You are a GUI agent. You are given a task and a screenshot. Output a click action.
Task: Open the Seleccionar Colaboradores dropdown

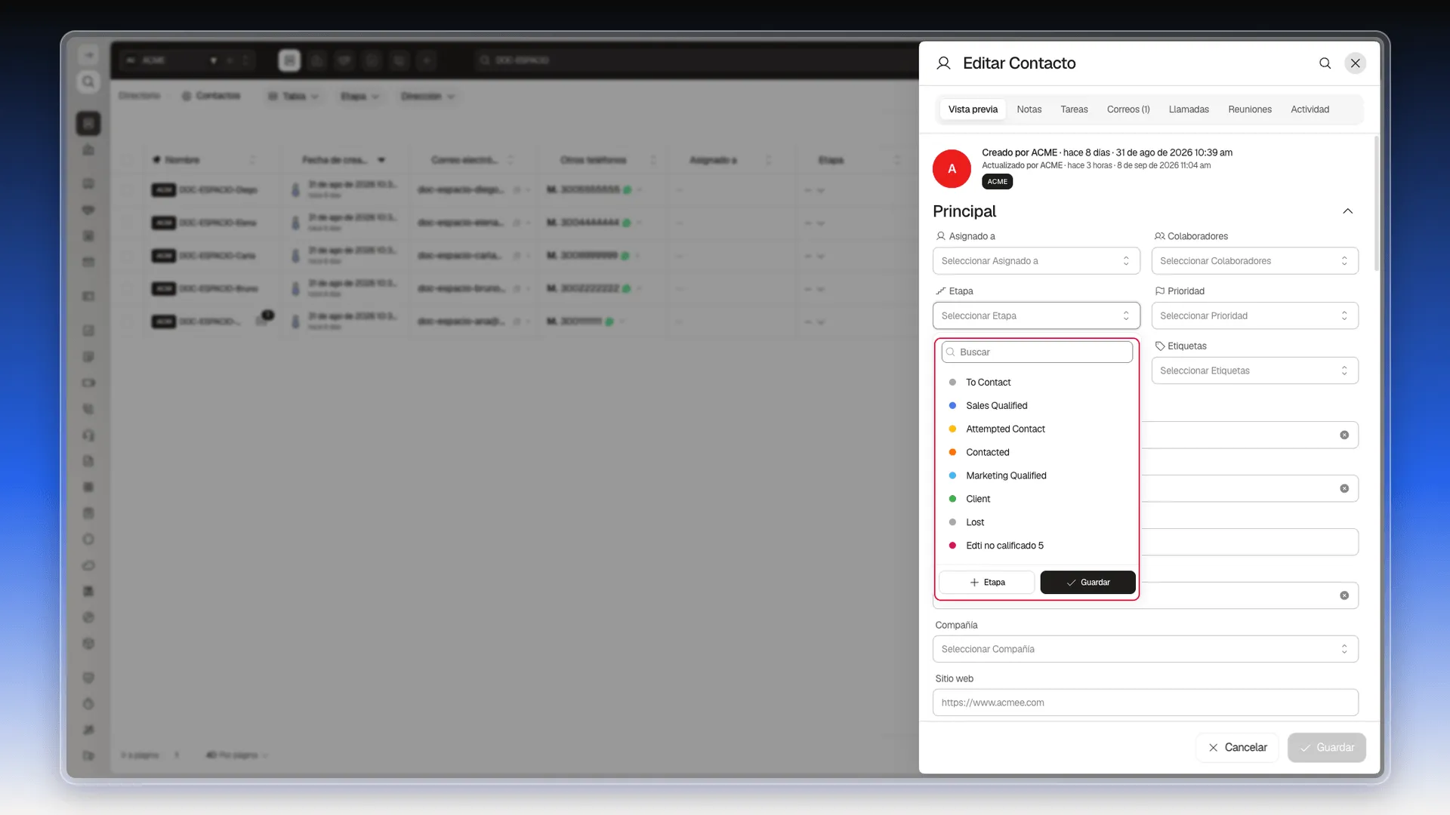(1254, 261)
